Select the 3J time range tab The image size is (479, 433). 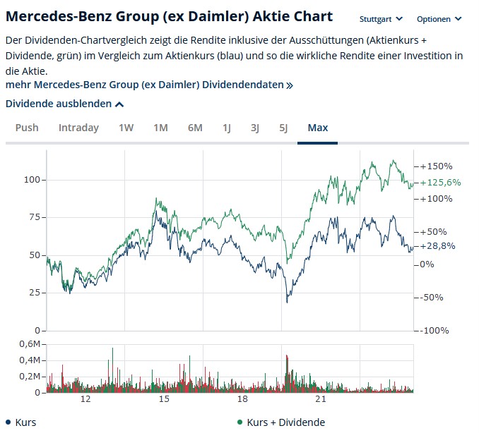255,128
